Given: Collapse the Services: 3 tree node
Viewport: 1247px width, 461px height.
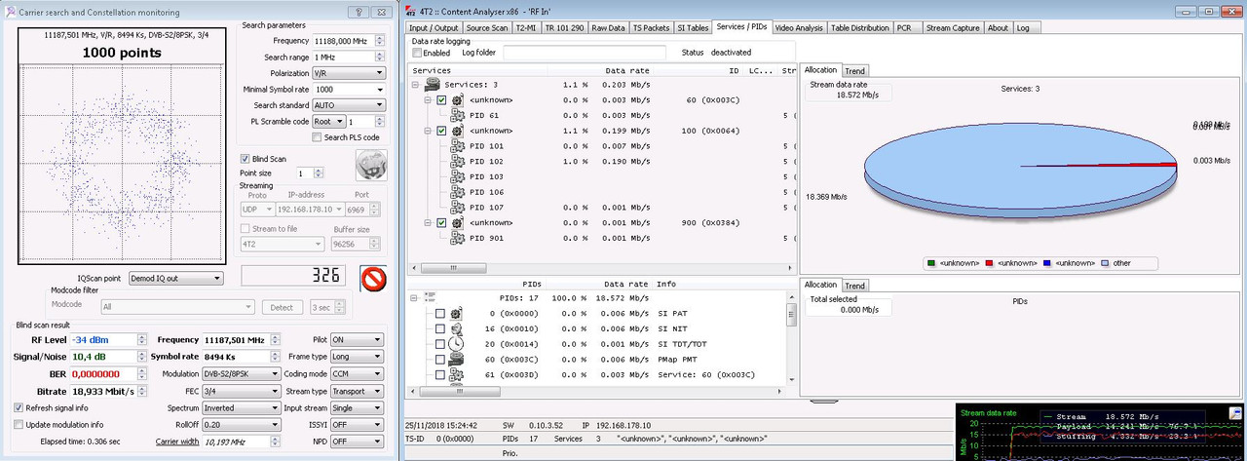Looking at the screenshot, I should 415,85.
